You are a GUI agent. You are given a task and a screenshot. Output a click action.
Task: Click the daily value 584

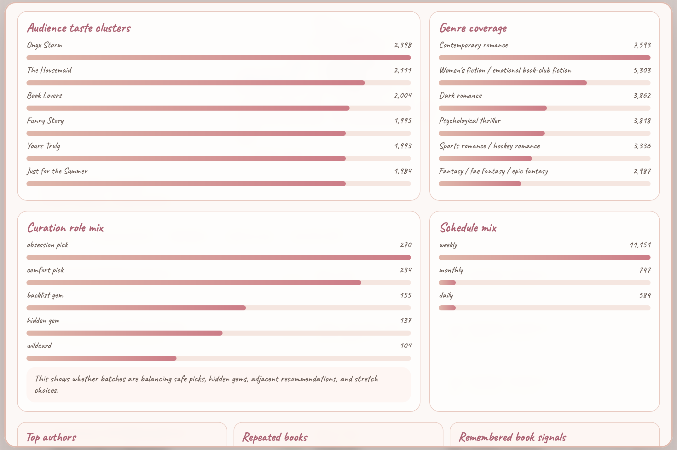tap(645, 295)
